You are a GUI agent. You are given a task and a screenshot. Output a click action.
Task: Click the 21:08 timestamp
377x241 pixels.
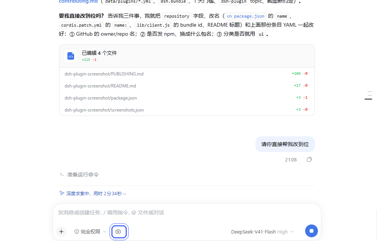coord(291,160)
